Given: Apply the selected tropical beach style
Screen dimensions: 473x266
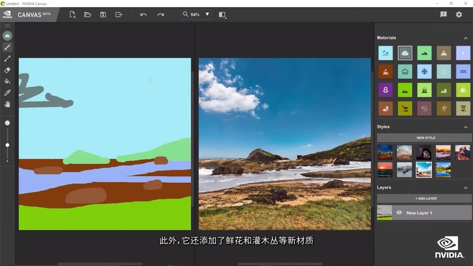Looking at the screenshot, I should tap(424, 170).
